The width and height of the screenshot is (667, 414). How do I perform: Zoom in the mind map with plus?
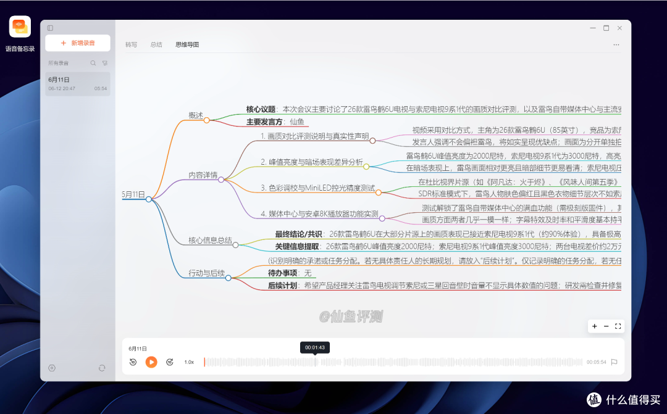594,326
